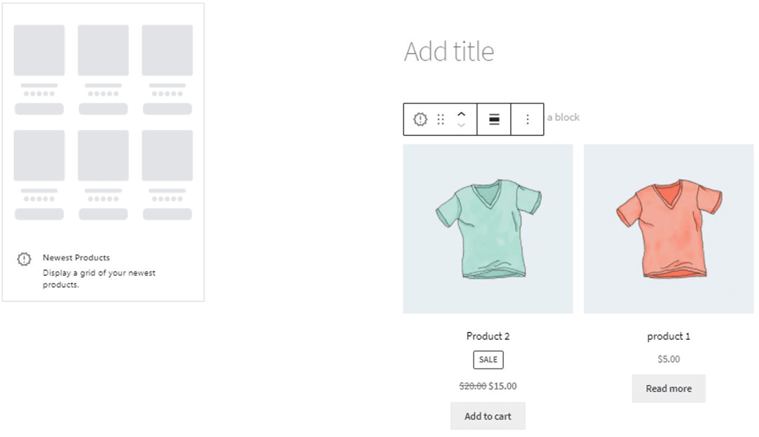Click the Newest Products block icon in toolbar
The width and height of the screenshot is (759, 437).
click(x=420, y=119)
